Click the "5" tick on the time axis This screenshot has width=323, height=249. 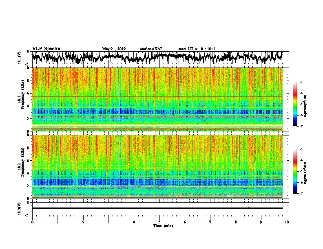pos(159,222)
